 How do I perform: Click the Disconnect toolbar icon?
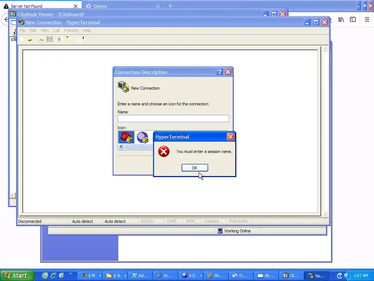click(50, 39)
